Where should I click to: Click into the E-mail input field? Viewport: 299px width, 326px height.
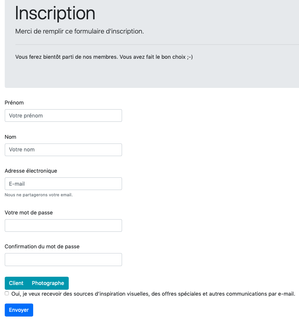pos(63,184)
